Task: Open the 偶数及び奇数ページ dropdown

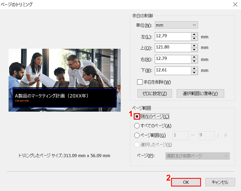Action: (197, 156)
